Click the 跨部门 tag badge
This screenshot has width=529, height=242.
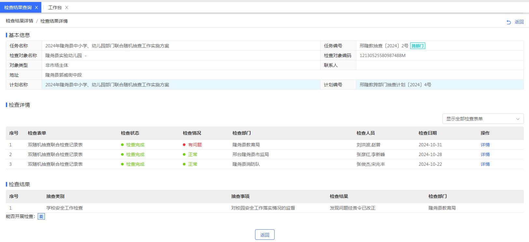pos(417,46)
